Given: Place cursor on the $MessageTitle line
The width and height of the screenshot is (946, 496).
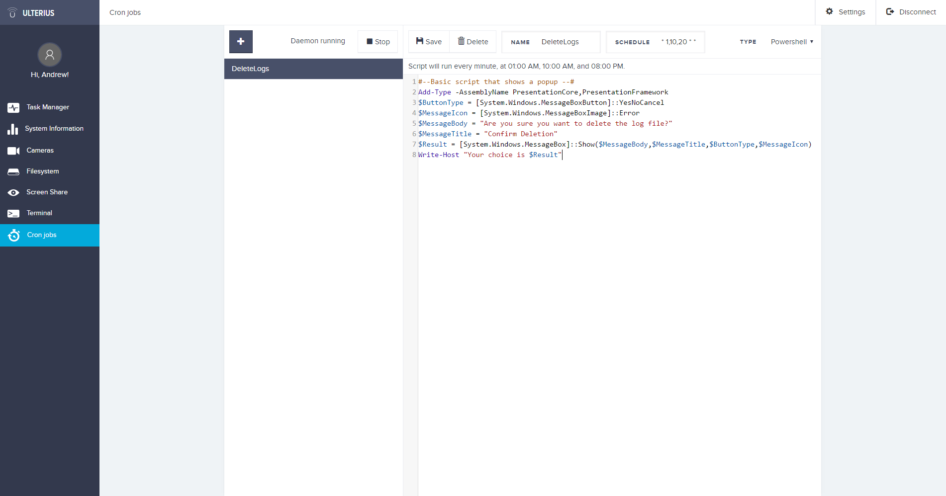Looking at the screenshot, I should (x=488, y=134).
